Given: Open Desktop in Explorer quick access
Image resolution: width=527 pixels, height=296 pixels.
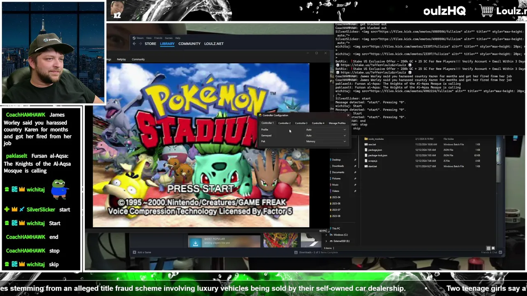Looking at the screenshot, I should pos(336,160).
